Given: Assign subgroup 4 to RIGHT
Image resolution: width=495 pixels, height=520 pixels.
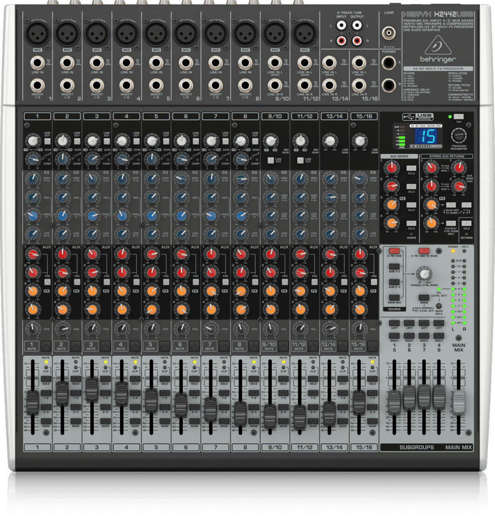Looking at the screenshot, I should pos(439,336).
